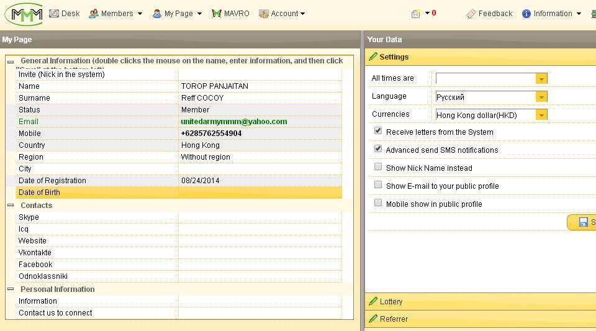Image resolution: width=596 pixels, height=331 pixels.
Task: Open the Currencies dropdown arrow
Action: (541, 115)
